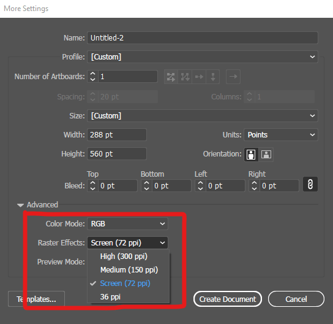Collapse the Advanced section triangle
This screenshot has height=324, width=333.
pos(20,205)
